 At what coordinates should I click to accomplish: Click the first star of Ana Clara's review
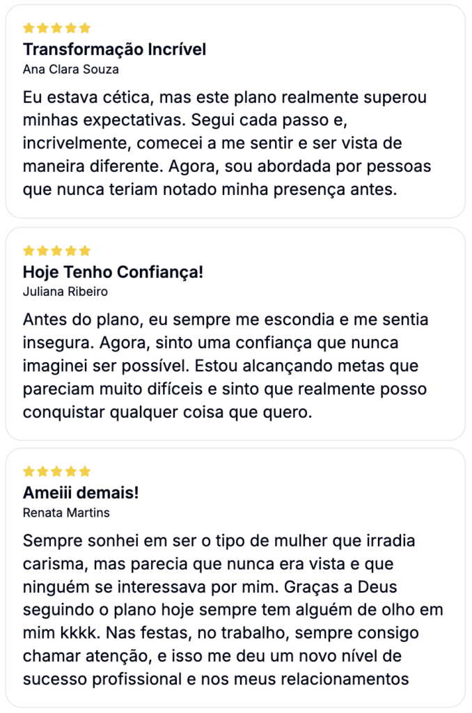tap(29, 28)
